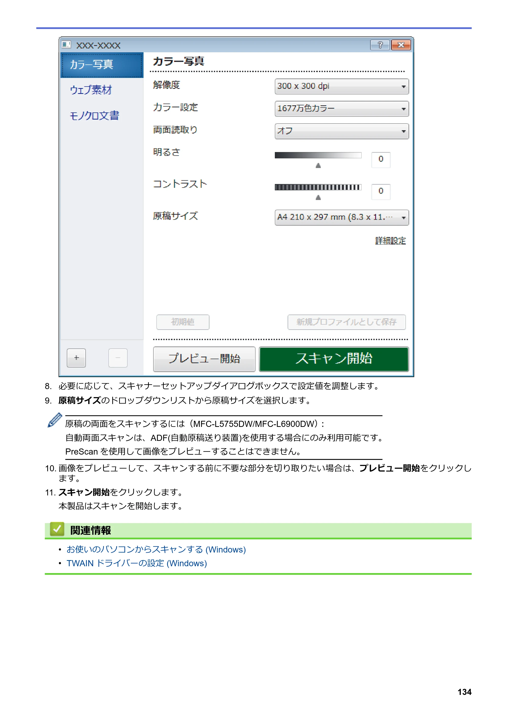Click the pencil note icon
Screen dimensions: 508x718
(x=55, y=420)
